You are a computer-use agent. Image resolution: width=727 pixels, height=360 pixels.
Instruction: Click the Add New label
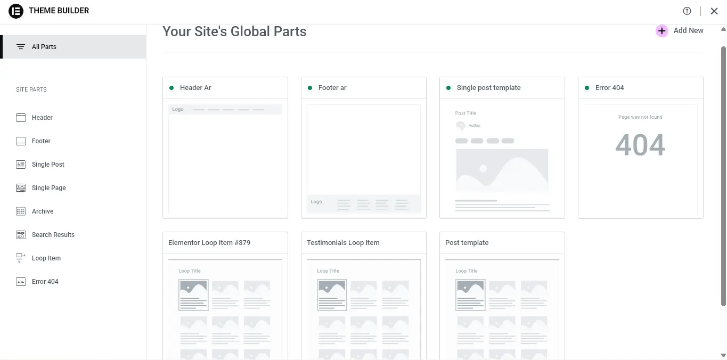coord(688,31)
